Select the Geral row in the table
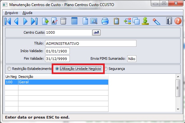This screenshot has height=123, width=185. point(56,82)
